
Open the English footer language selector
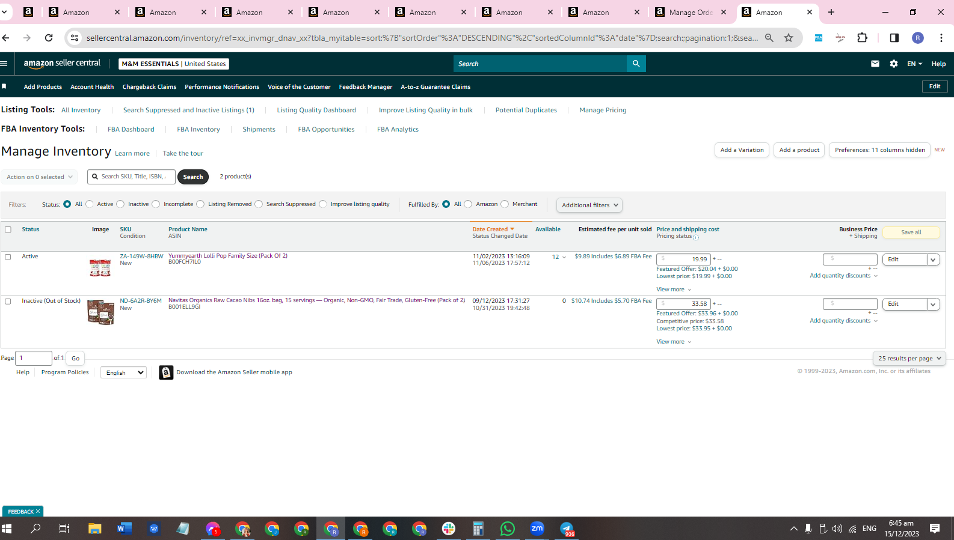[x=123, y=372]
